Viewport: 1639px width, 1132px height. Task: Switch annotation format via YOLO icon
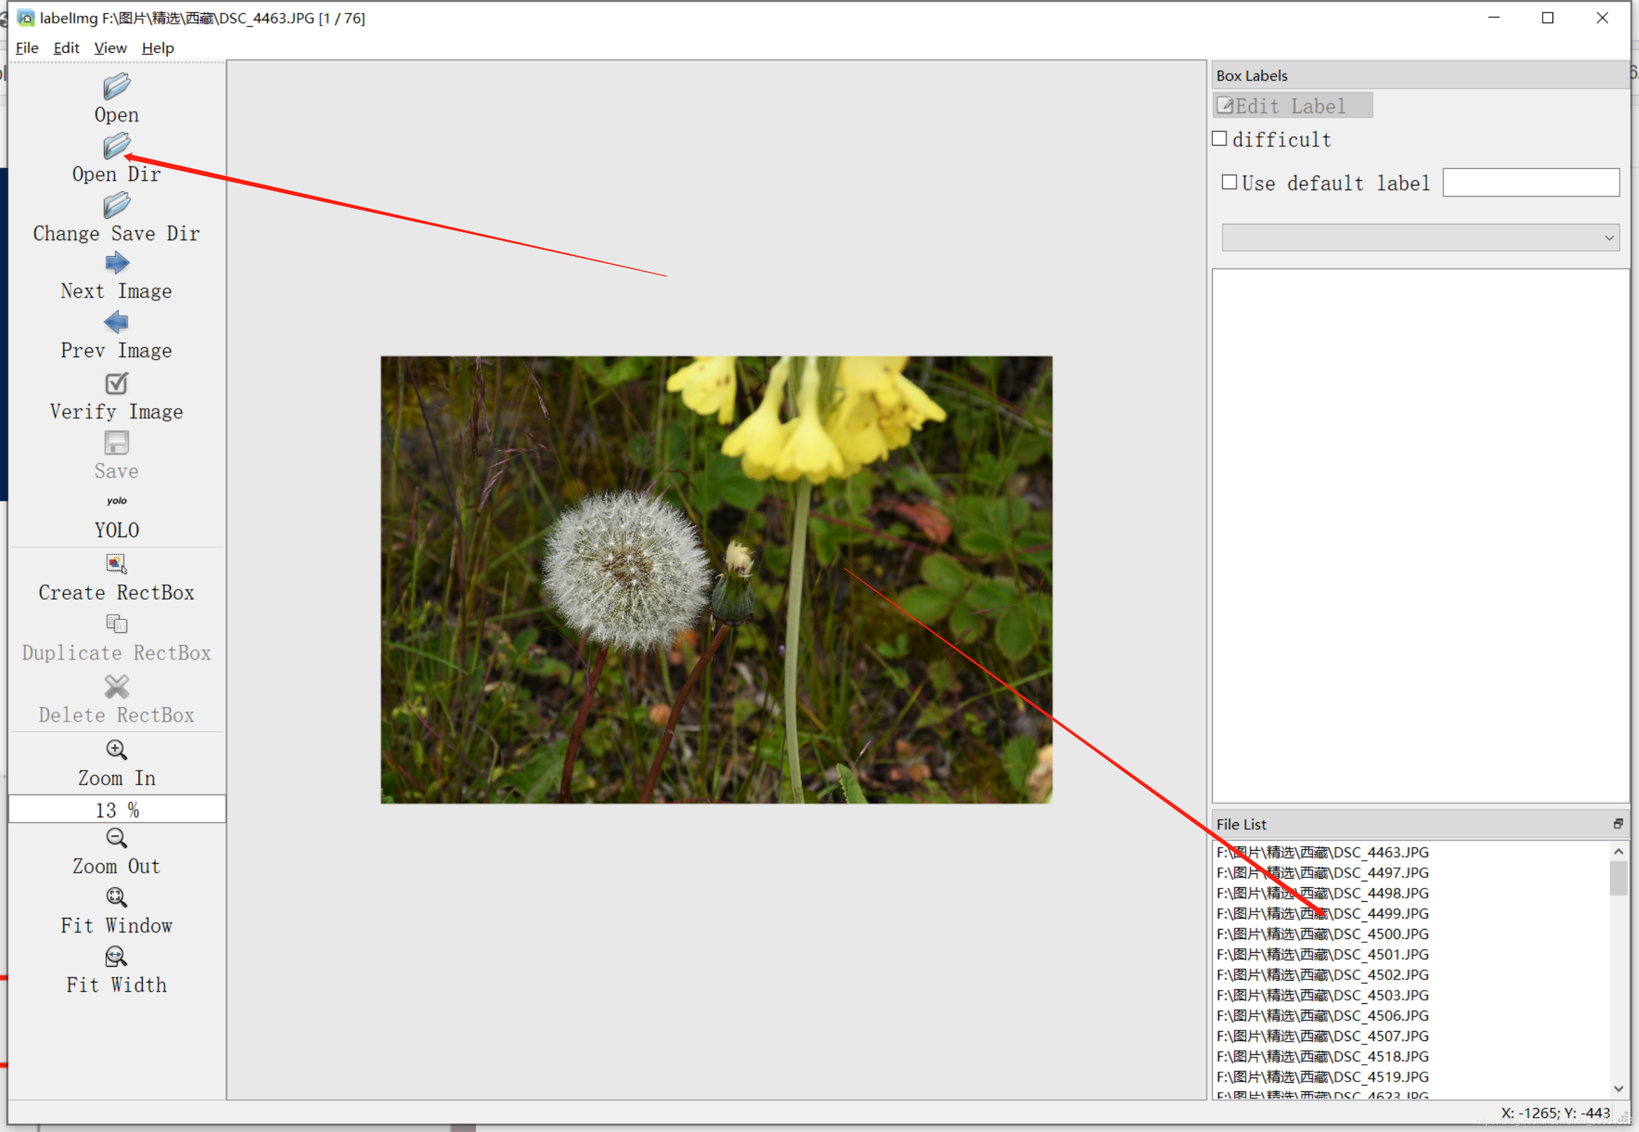(117, 502)
